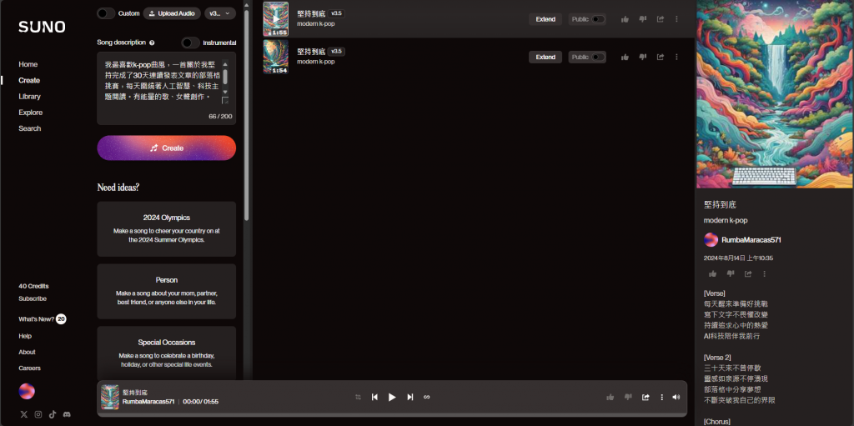Play first song thumbnail (1:55)
Image resolution: width=854 pixels, height=426 pixels.
click(x=275, y=19)
